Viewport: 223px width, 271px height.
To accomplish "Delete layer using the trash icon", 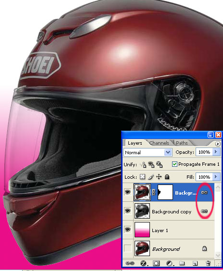I will (x=208, y=263).
